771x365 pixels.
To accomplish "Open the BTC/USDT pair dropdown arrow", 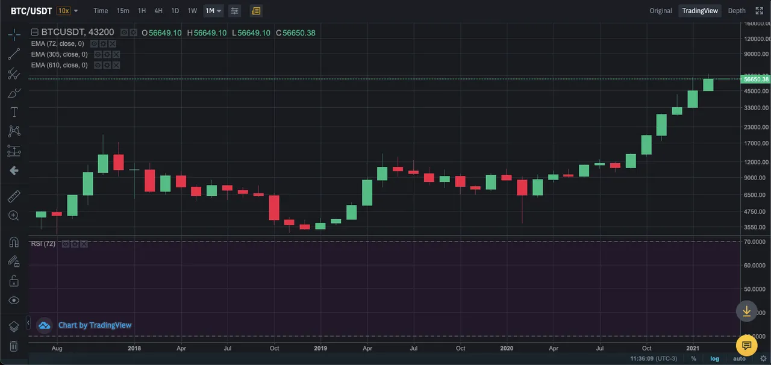I will (76, 11).
